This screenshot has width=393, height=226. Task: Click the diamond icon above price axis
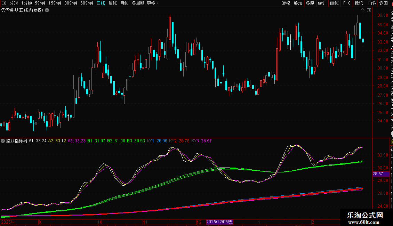coord(362,10)
